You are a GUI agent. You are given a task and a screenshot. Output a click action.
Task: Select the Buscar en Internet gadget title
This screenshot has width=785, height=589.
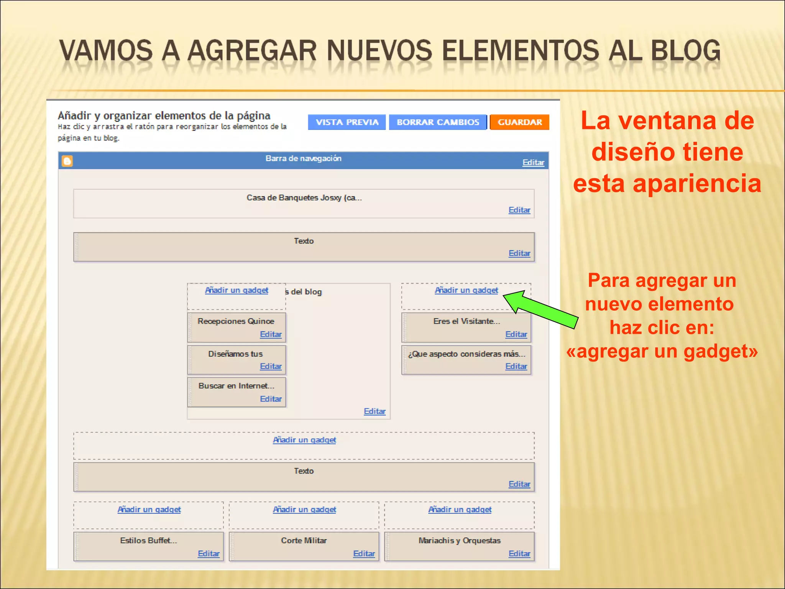click(236, 386)
